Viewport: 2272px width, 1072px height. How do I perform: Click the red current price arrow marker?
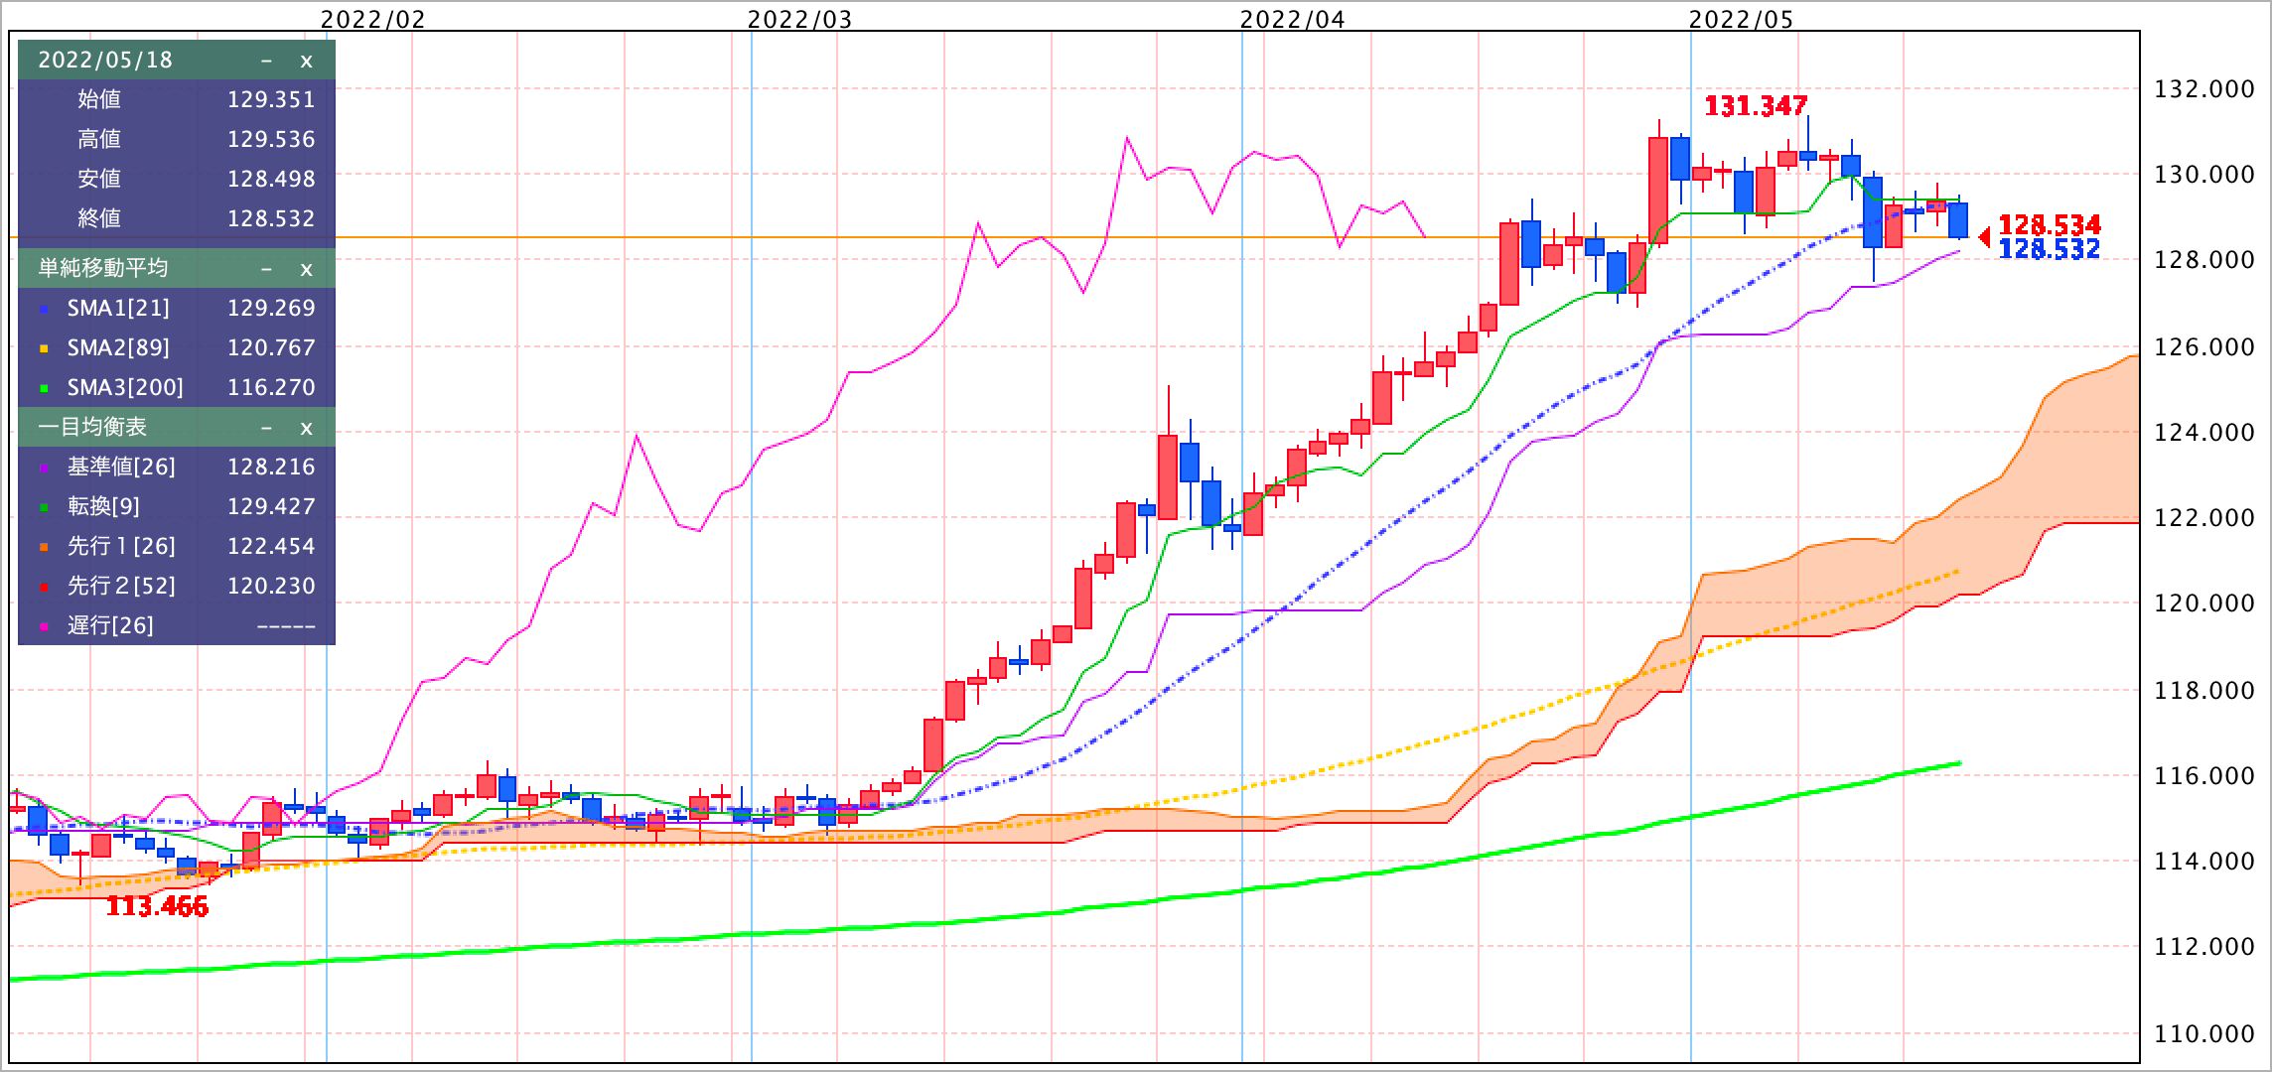1984,237
